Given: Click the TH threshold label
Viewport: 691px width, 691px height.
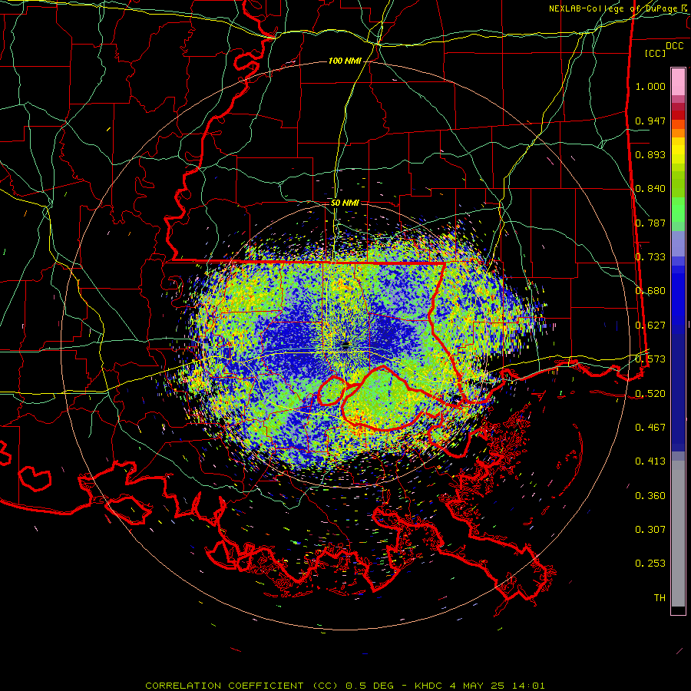Looking at the screenshot, I should [660, 598].
